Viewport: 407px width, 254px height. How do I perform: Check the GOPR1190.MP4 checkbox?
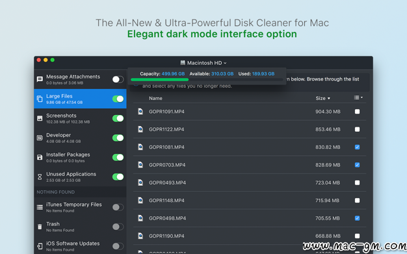click(x=357, y=236)
